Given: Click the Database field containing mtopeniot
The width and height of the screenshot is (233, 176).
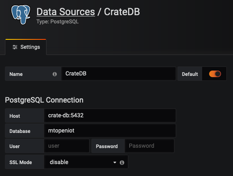Looking at the screenshot, I should tap(110, 130).
